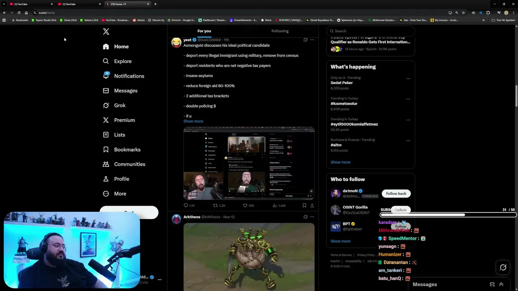
Task: Switch to the For you tab
Action: tap(204, 31)
